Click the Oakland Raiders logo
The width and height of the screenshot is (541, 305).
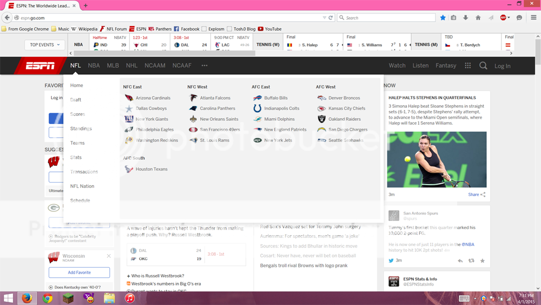click(x=321, y=119)
